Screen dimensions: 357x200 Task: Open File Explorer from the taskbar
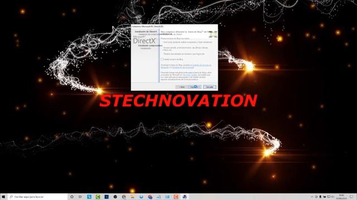(x=133, y=197)
